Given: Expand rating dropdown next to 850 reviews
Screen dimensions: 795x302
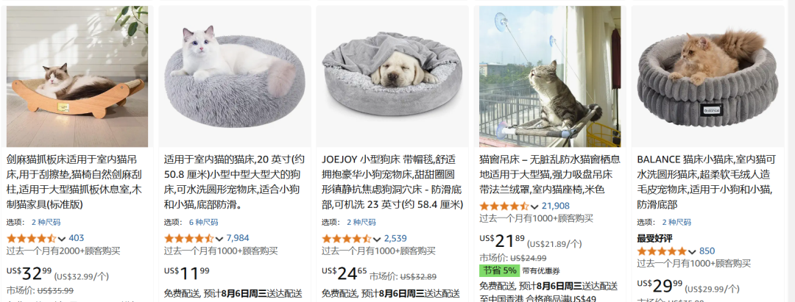Looking at the screenshot, I should click(x=693, y=251).
